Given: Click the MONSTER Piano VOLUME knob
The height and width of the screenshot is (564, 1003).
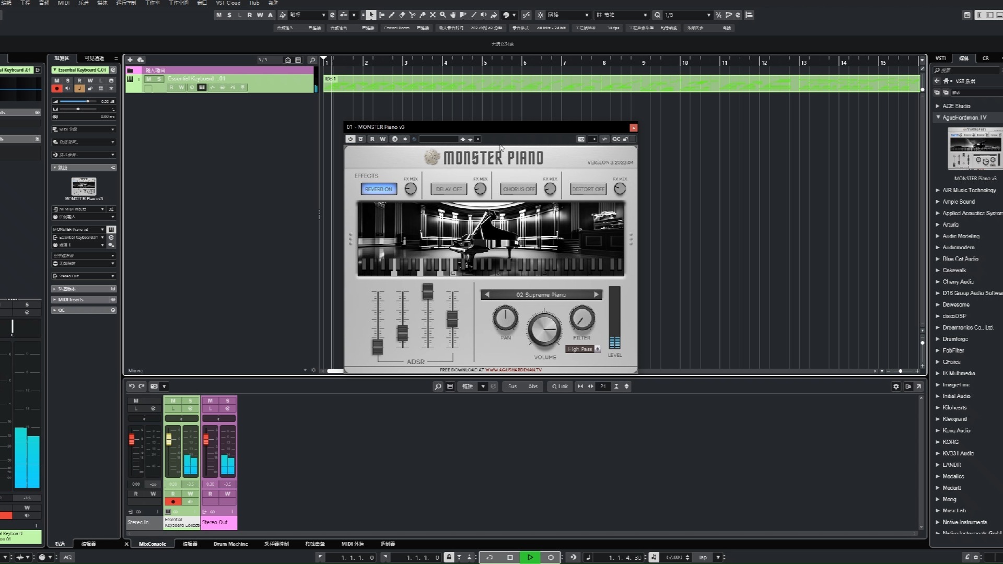Looking at the screenshot, I should pos(544,330).
